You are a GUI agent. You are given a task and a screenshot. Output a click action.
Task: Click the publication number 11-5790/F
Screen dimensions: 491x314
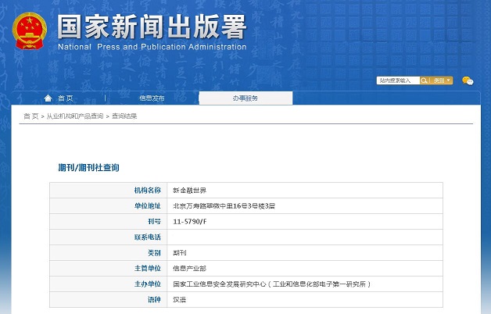click(x=190, y=221)
